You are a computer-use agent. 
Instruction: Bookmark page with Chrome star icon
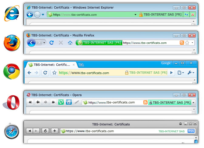pyautogui.click(x=54, y=73)
